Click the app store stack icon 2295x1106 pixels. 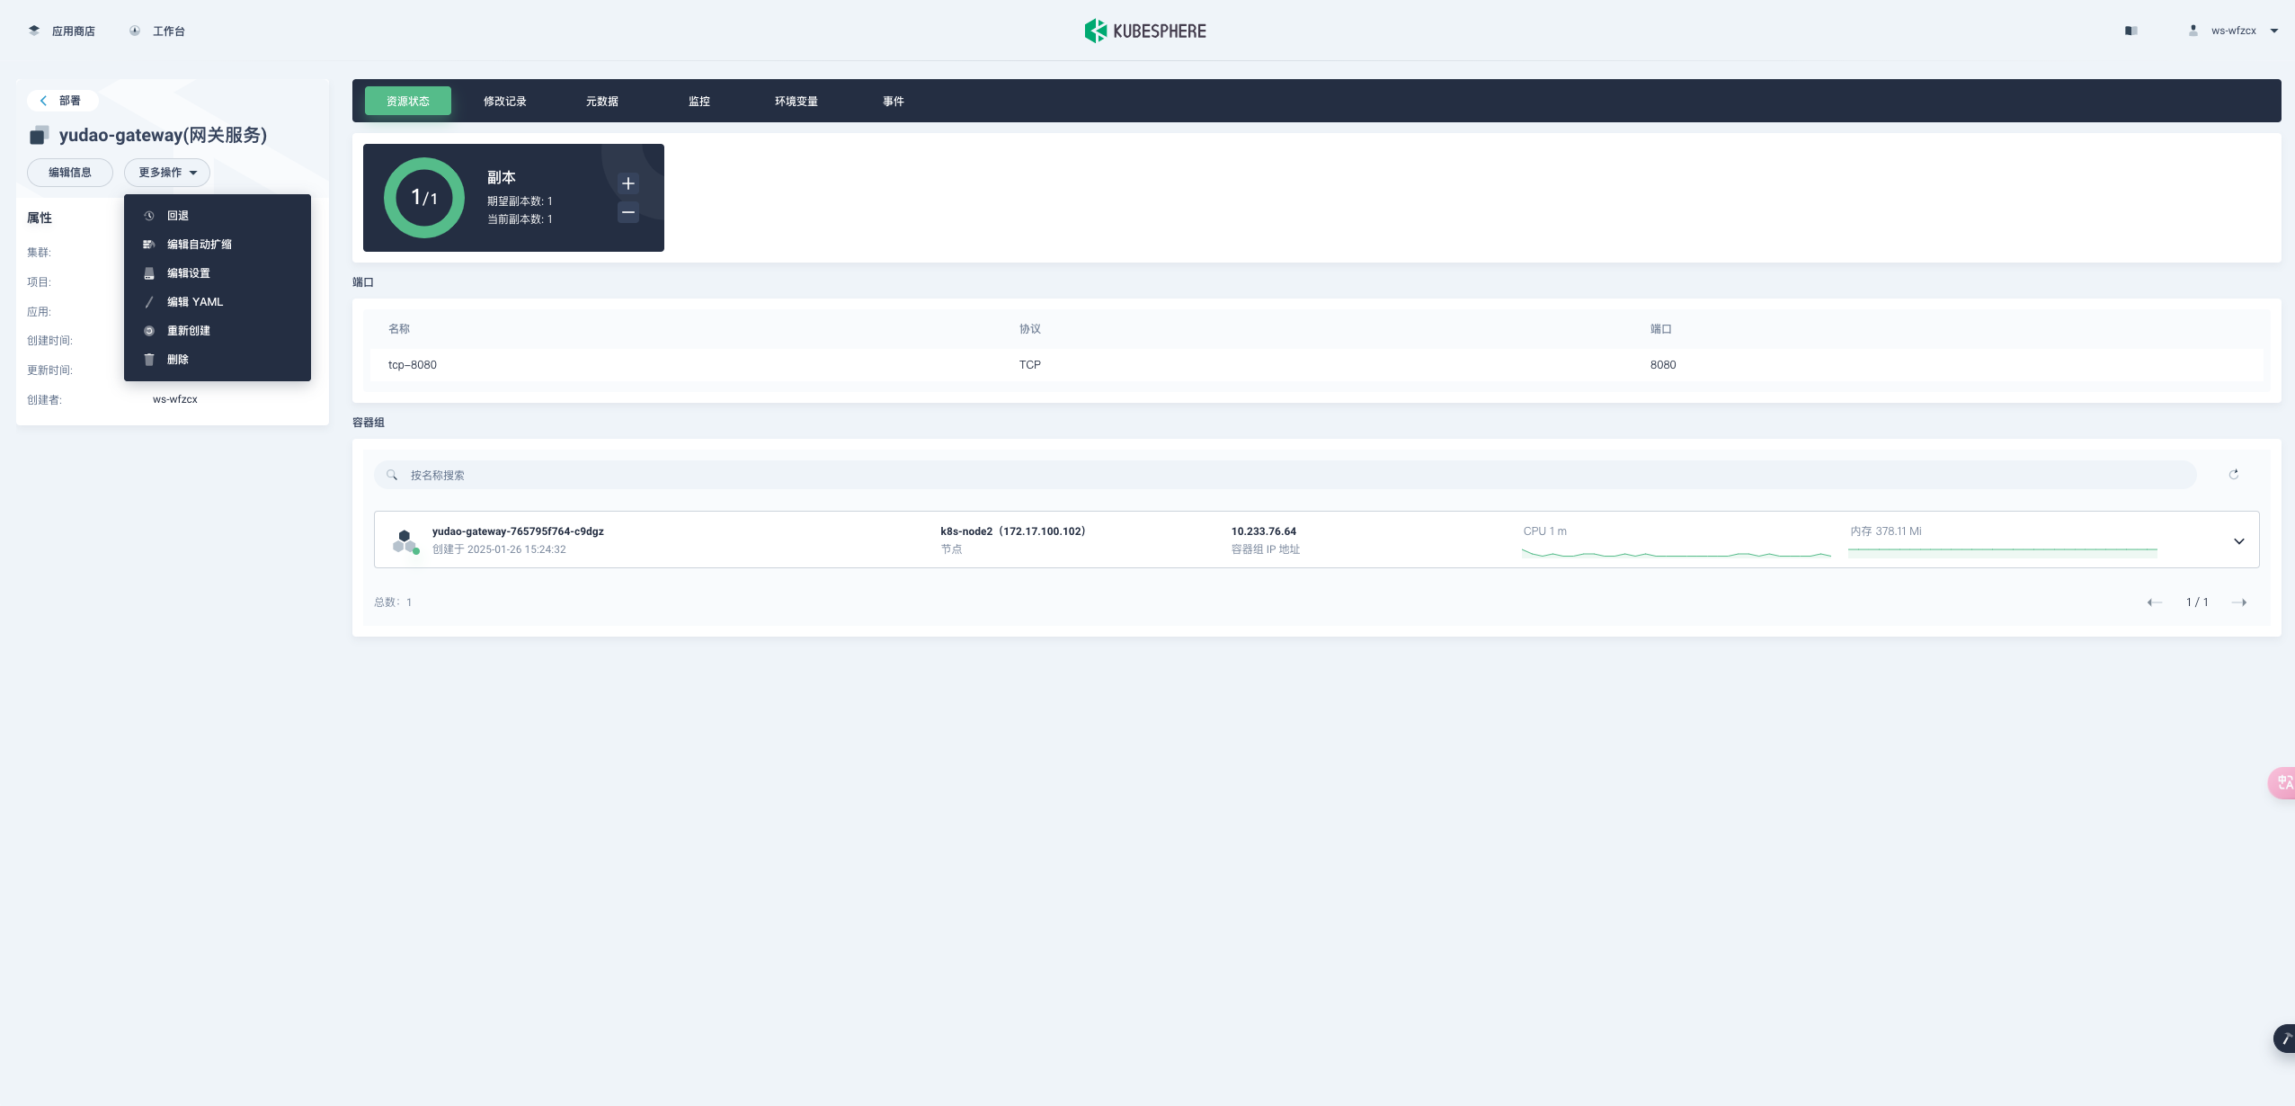[34, 31]
